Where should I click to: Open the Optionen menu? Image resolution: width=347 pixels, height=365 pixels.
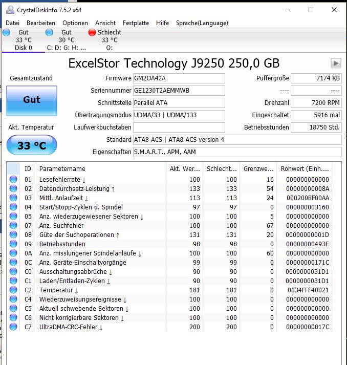pyautogui.click(x=75, y=23)
